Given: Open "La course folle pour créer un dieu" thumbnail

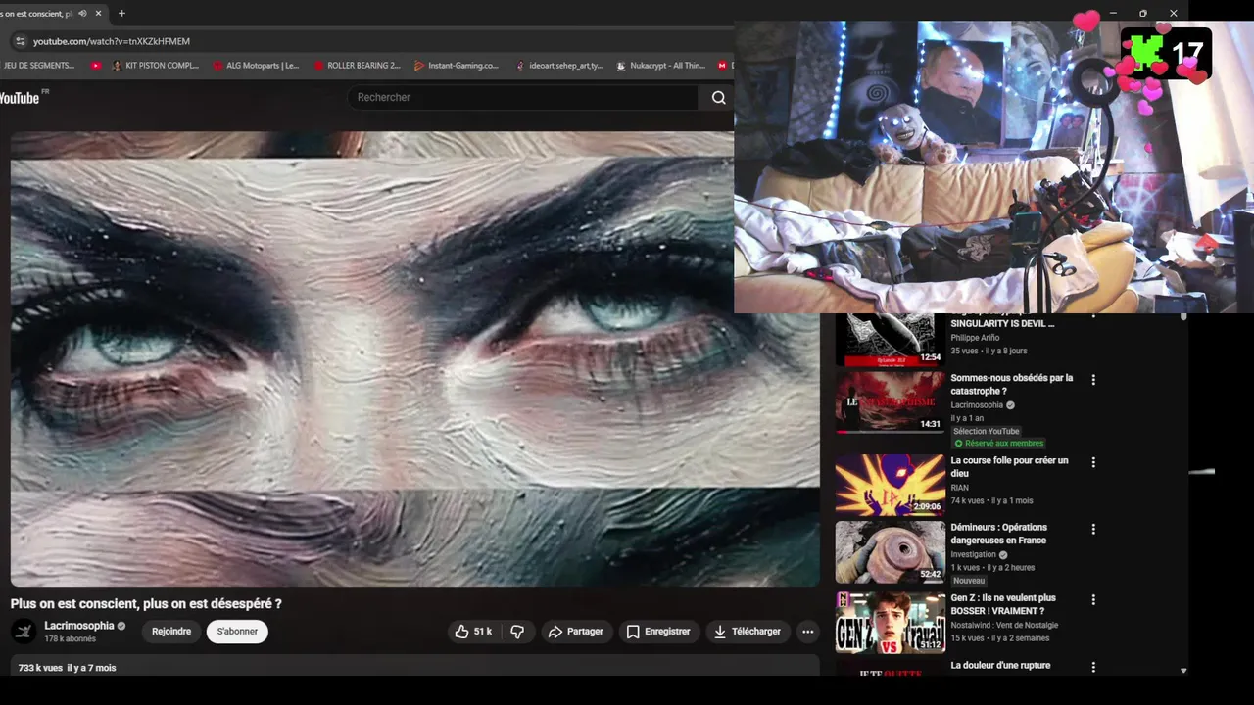Looking at the screenshot, I should (890, 485).
